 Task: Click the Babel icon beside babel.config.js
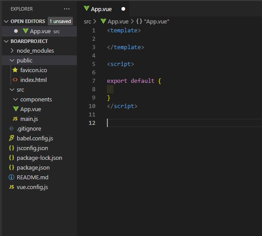click(x=11, y=138)
